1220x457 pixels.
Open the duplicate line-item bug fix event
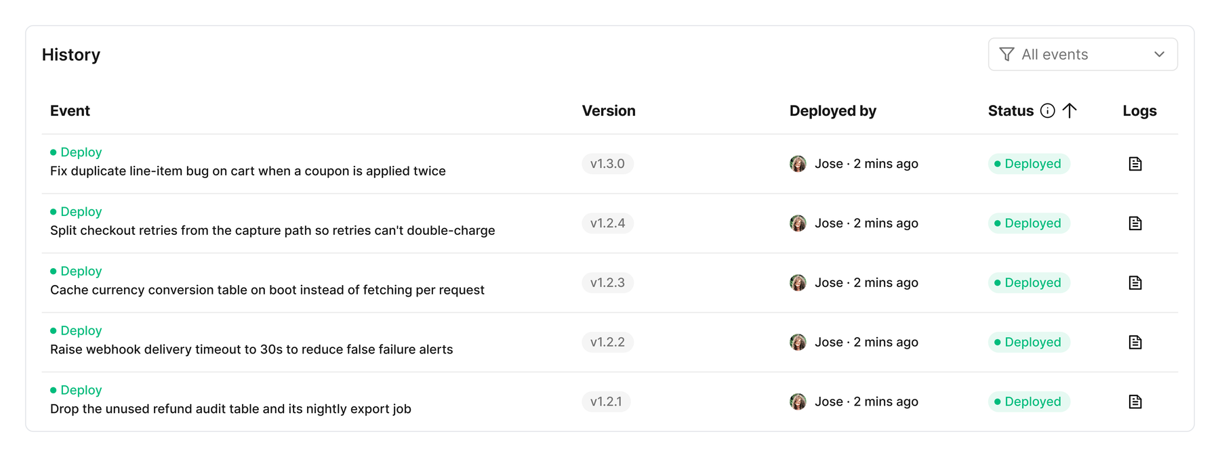click(248, 171)
